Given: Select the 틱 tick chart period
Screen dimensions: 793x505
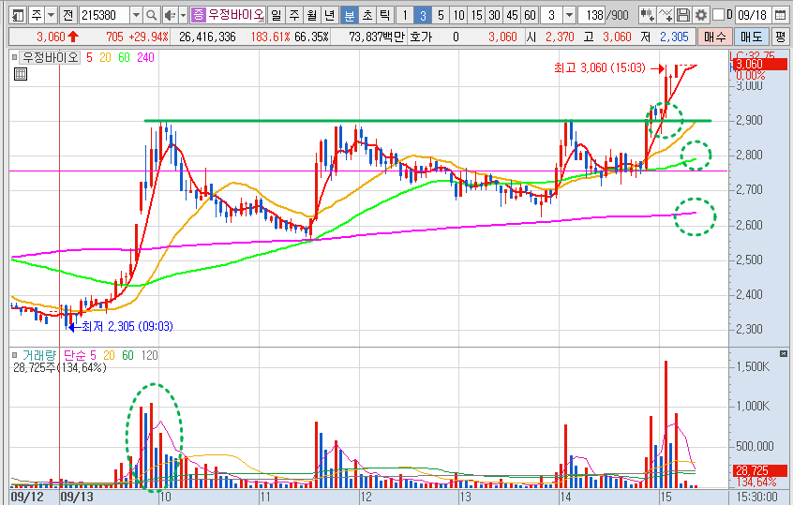Looking at the screenshot, I should 385,16.
